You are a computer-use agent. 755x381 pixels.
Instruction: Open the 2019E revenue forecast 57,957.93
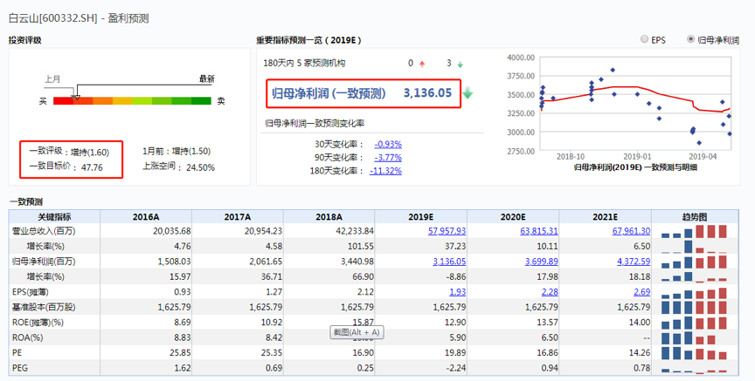click(x=447, y=231)
